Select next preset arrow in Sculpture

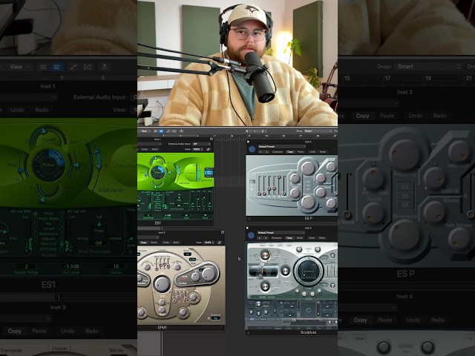click(x=266, y=237)
